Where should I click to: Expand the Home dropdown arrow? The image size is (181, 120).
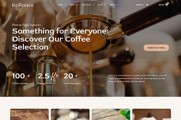click(65, 5)
